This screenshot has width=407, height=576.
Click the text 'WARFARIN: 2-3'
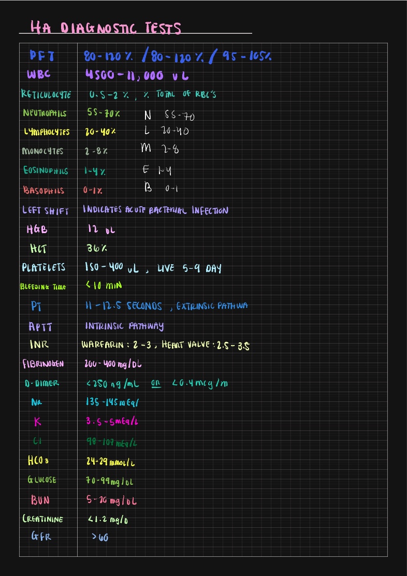(117, 345)
